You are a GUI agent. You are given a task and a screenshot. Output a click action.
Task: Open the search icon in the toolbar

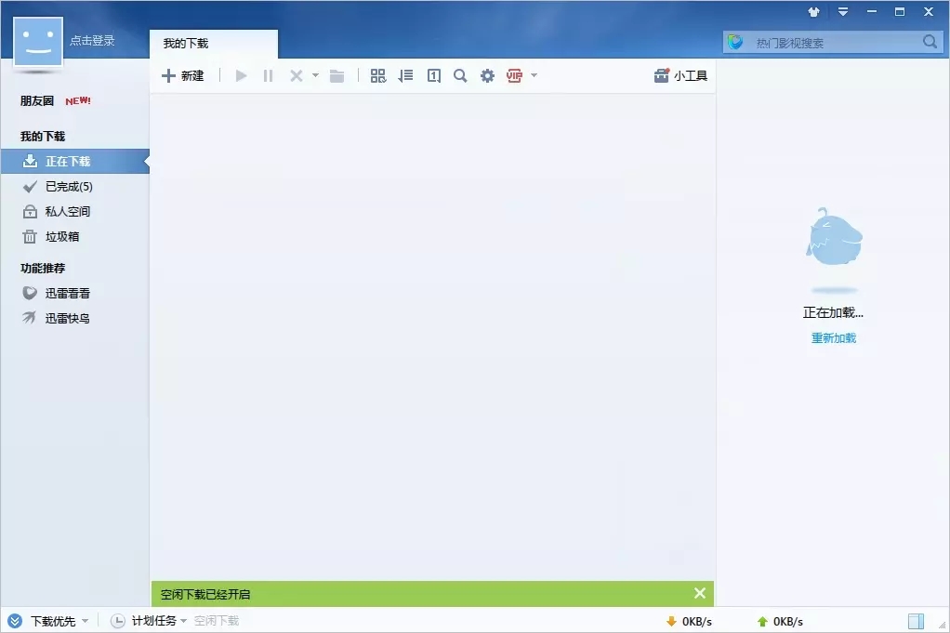460,75
